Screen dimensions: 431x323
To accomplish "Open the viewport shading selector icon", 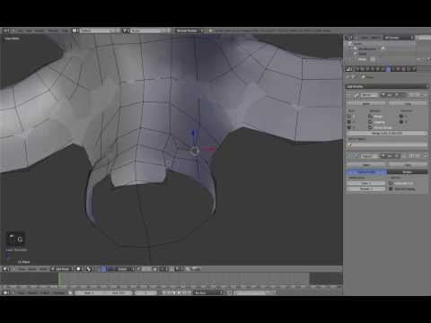I will pos(80,269).
